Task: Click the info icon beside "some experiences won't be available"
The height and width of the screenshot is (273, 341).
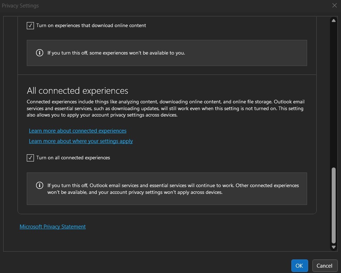Action: click(40, 53)
